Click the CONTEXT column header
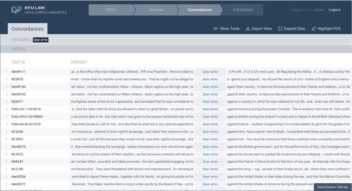 point(79,62)
